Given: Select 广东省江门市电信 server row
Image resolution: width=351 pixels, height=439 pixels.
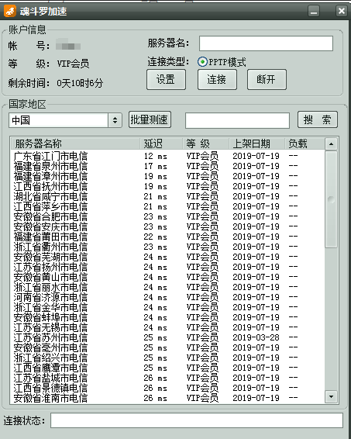Looking at the screenshot, I should pos(168,156).
